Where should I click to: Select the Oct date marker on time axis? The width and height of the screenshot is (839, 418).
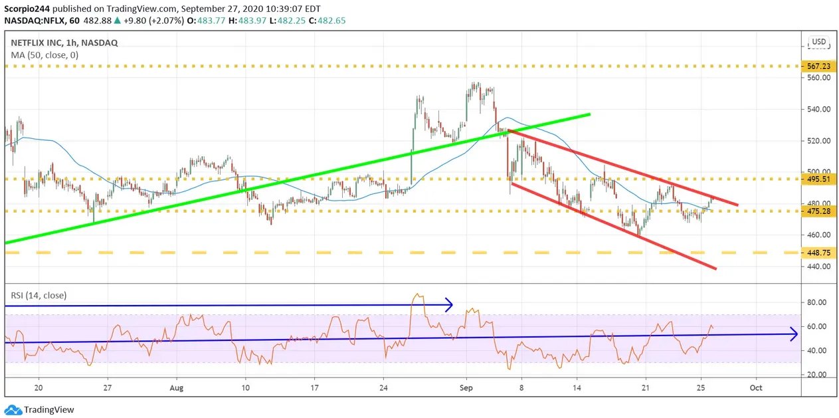(x=755, y=387)
